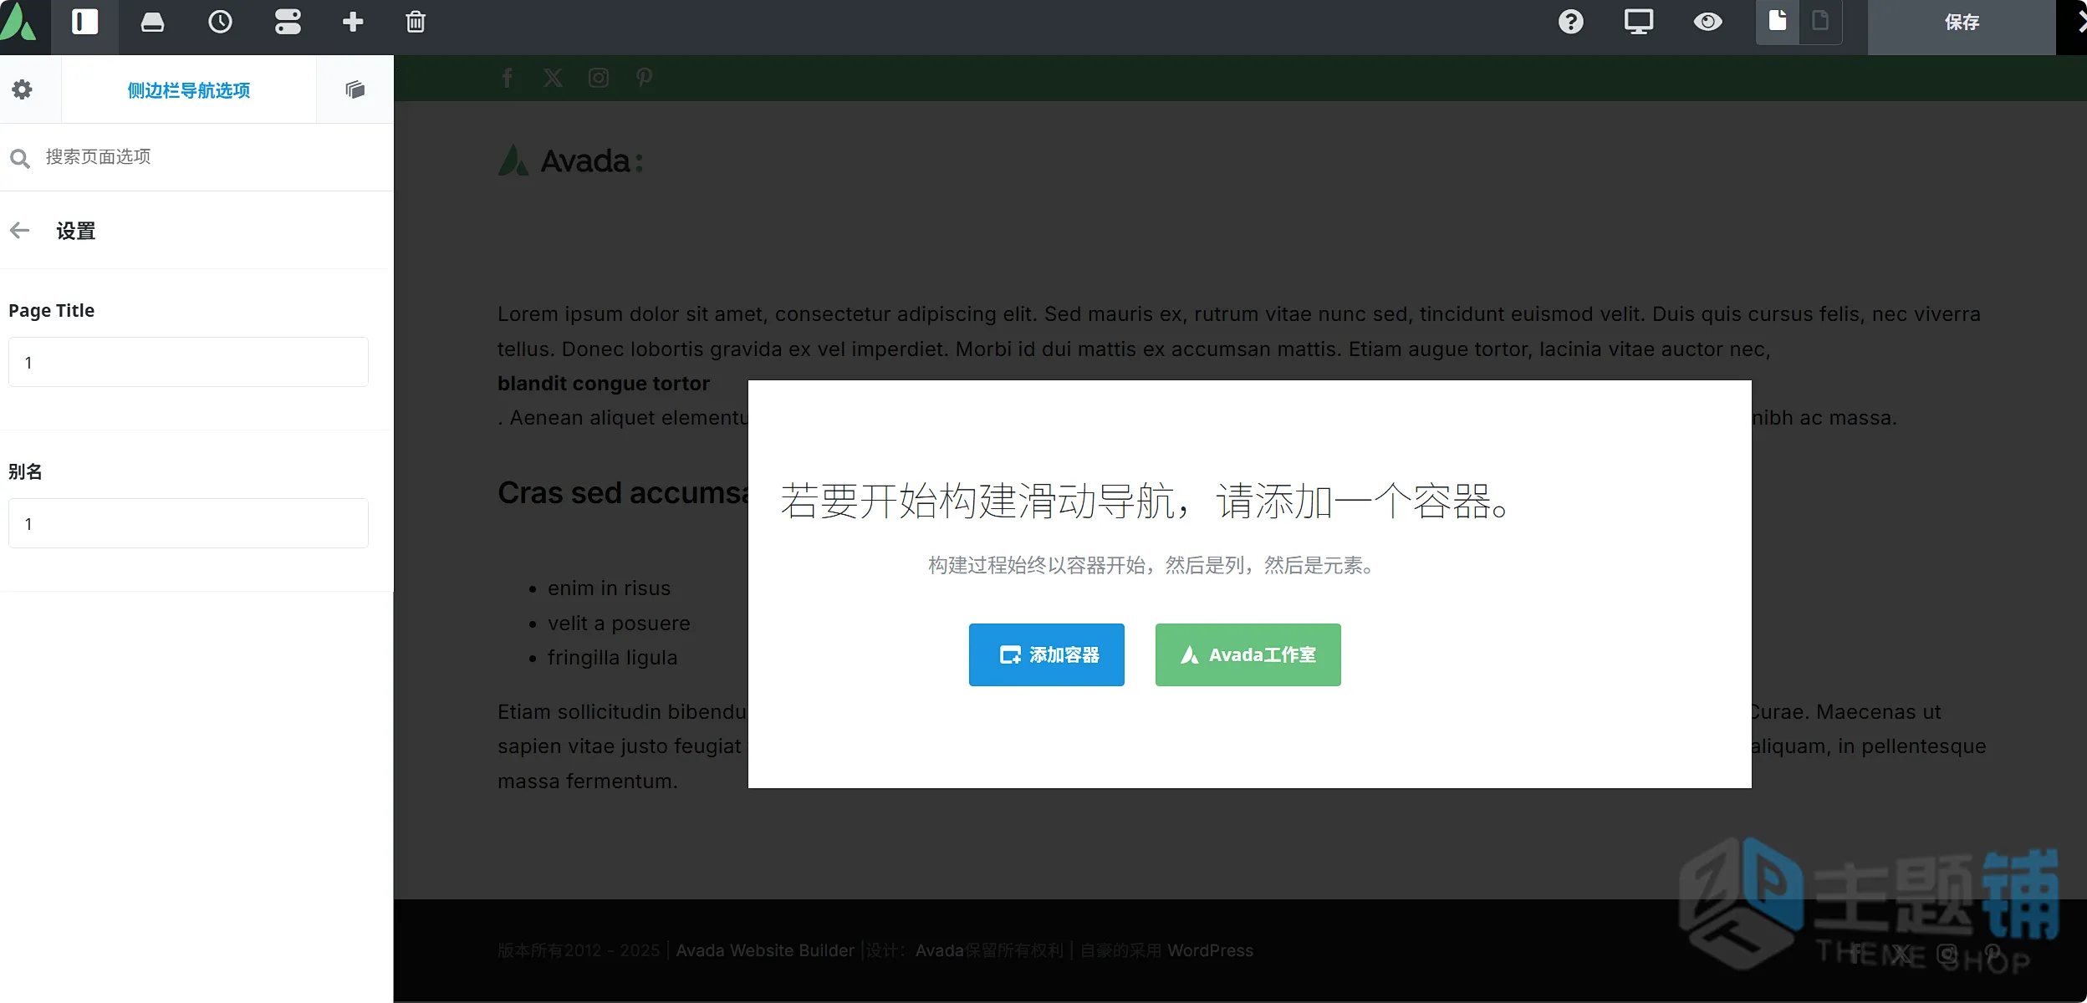Click the Facebook icon in header
2087x1003 pixels.
tap(508, 78)
